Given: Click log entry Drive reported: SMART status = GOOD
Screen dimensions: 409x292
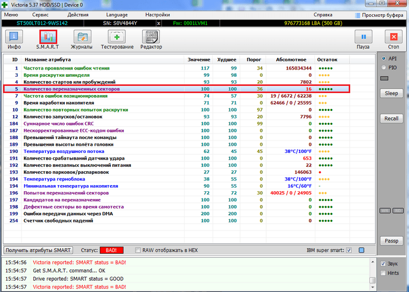Looking at the screenshot, I should click(x=78, y=279).
